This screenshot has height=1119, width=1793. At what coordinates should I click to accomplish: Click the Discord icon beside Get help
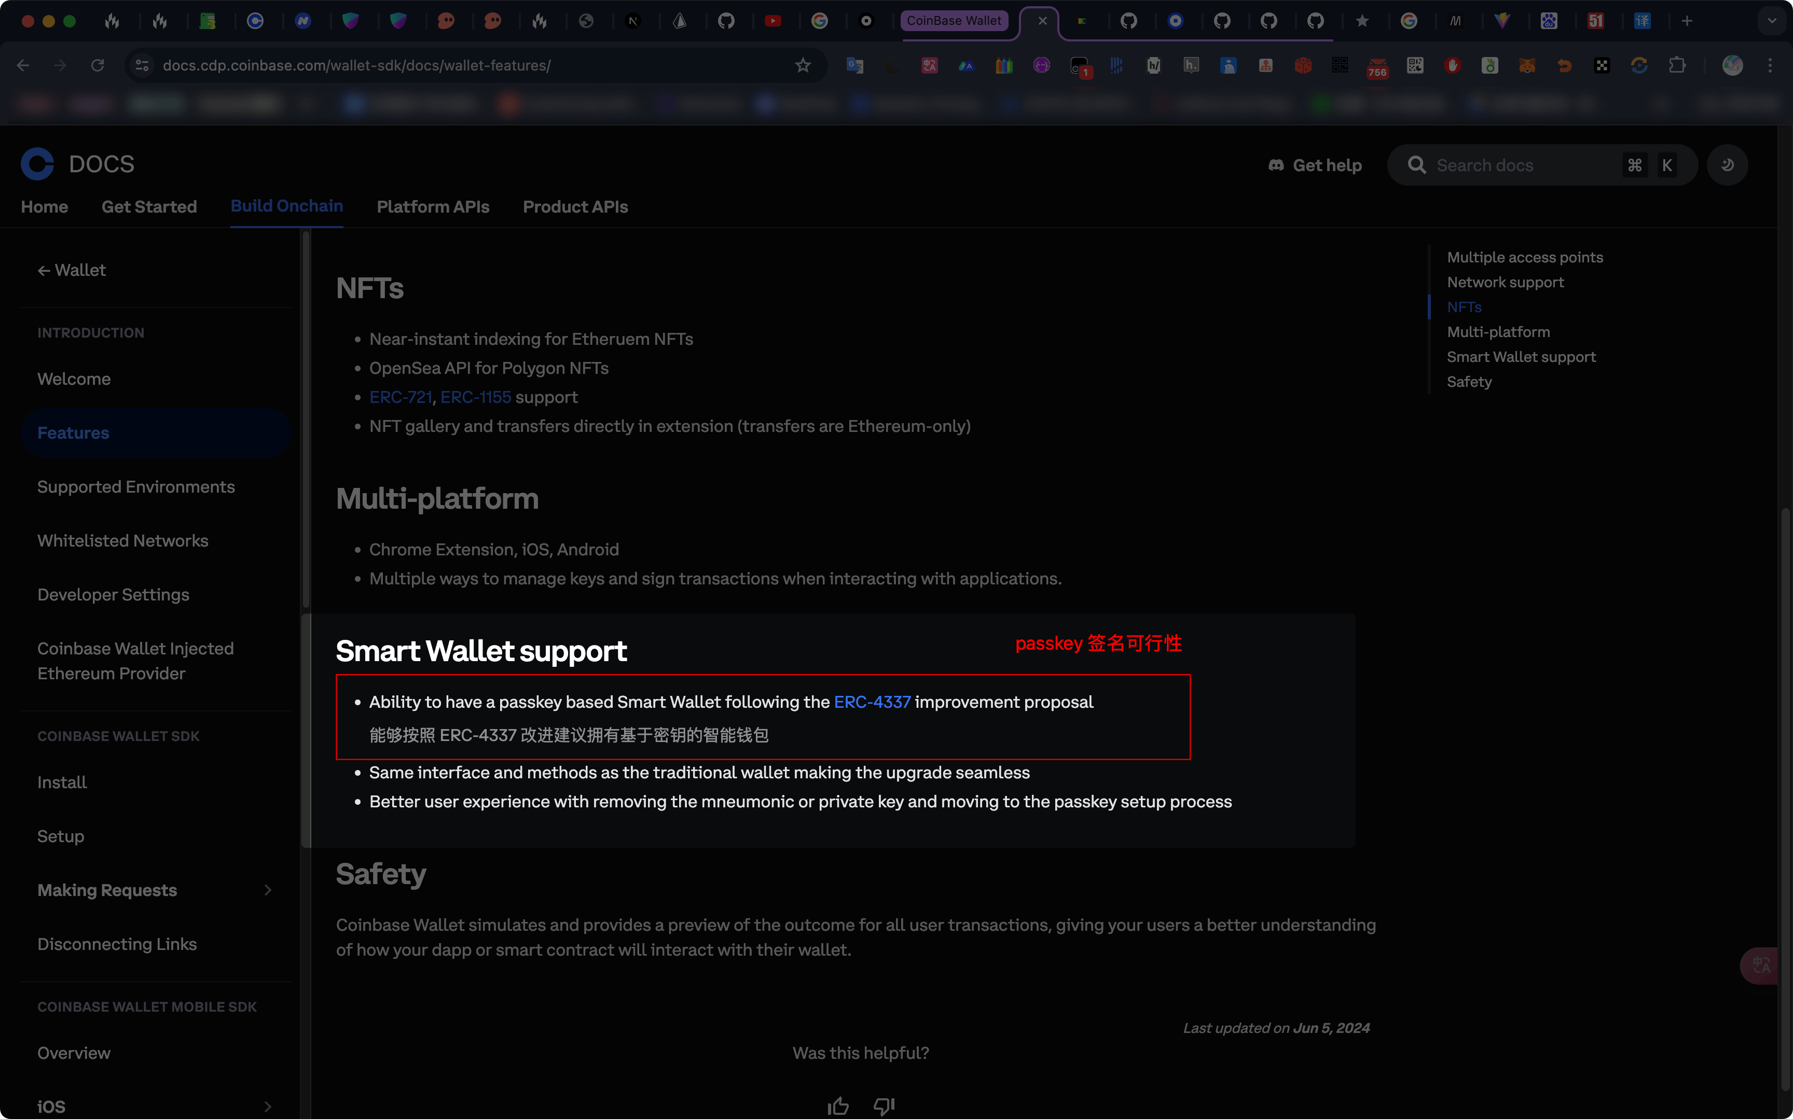point(1276,165)
